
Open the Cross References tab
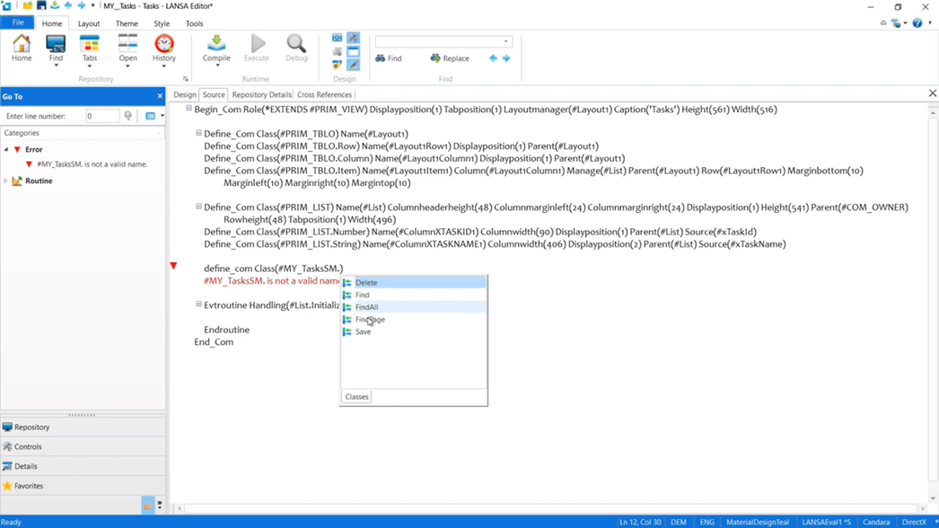324,94
